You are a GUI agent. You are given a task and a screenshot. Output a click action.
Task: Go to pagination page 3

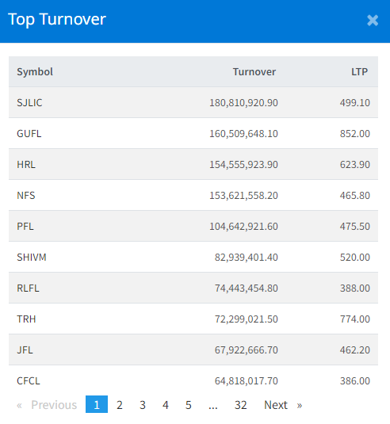(143, 404)
